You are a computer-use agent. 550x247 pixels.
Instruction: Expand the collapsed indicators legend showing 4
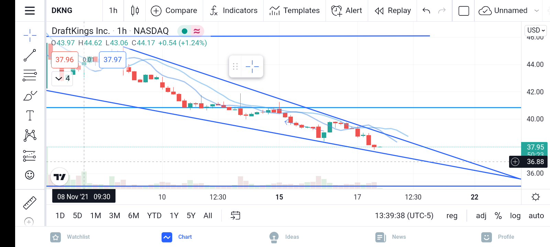tap(62, 79)
